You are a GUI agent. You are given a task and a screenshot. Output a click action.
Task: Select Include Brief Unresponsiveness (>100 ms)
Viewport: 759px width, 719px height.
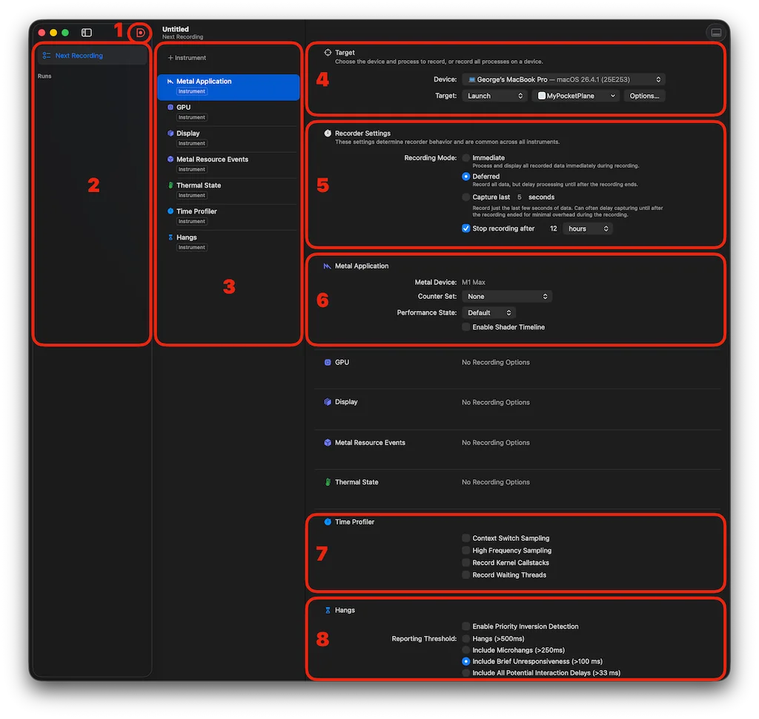click(465, 661)
